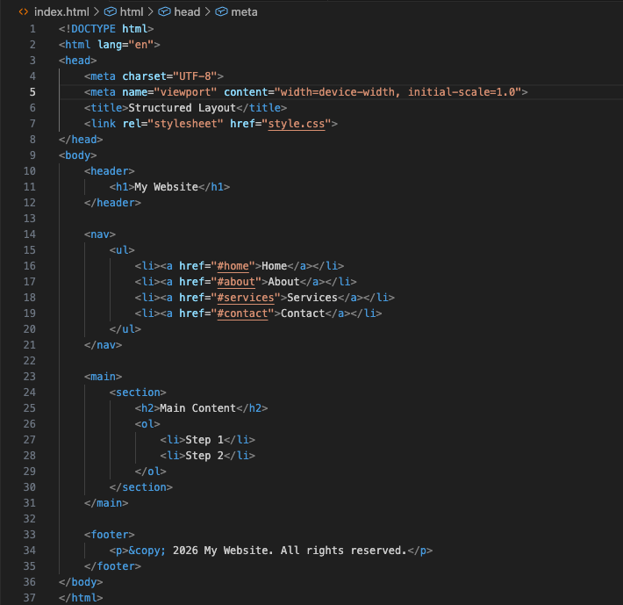The height and width of the screenshot is (605, 623).
Task: Click the index.html breadcrumb file icon
Action: [x=24, y=12]
